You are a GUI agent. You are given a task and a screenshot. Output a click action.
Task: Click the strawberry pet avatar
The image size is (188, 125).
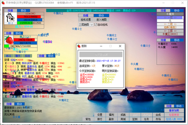[x=9, y=40]
